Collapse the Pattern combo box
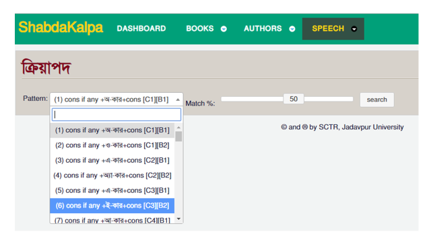 click(x=117, y=99)
